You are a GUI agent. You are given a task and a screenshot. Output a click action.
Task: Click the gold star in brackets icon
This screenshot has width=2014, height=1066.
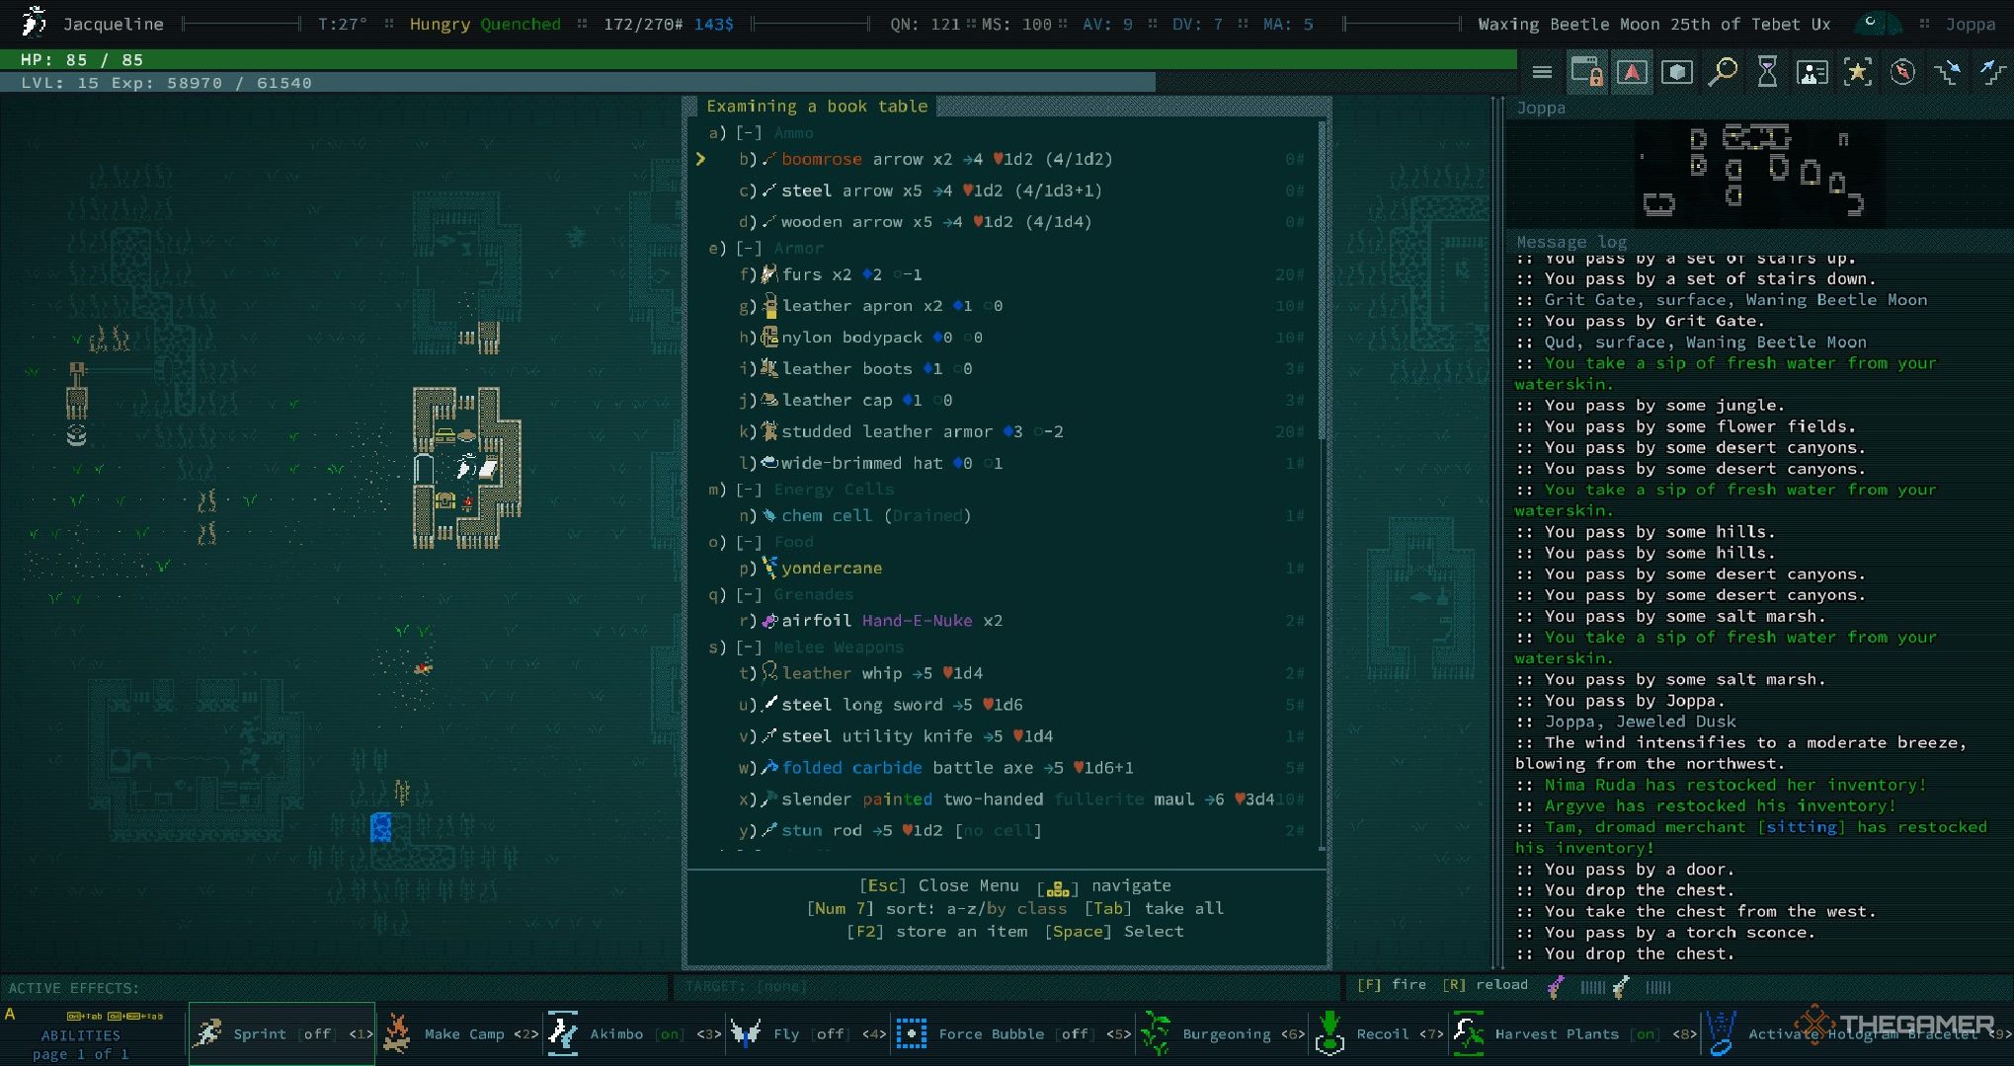tap(1858, 72)
